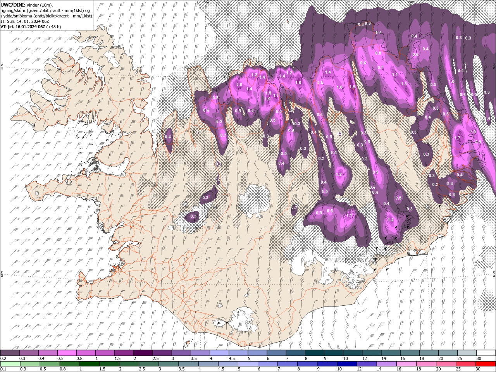Screen dimensions: 496x372
Task: Choose the 12 indigo swatch in rain scale
Action: pyautogui.click(x=367, y=363)
